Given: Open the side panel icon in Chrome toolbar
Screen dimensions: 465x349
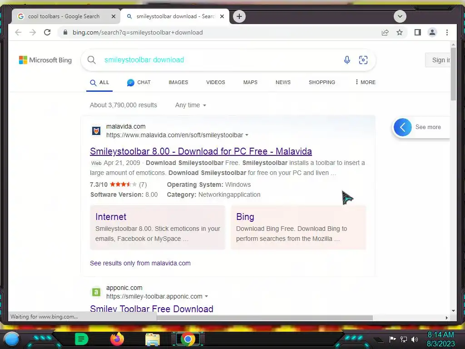Looking at the screenshot, I should (418, 32).
